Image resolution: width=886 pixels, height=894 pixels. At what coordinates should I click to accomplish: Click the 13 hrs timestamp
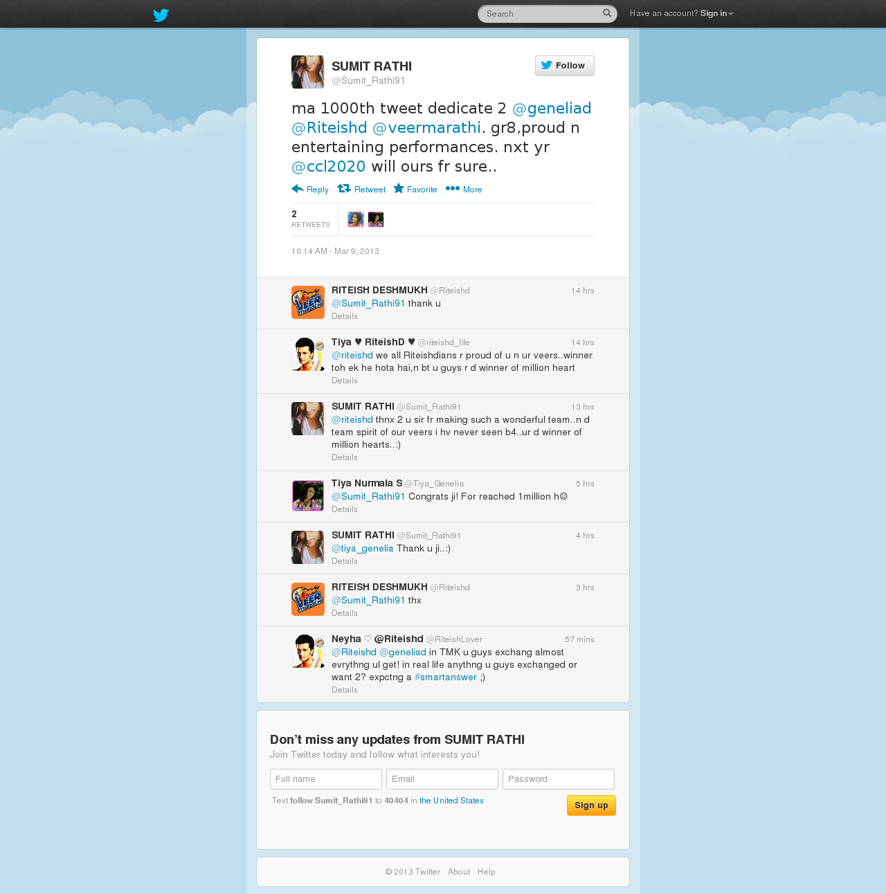tap(583, 407)
